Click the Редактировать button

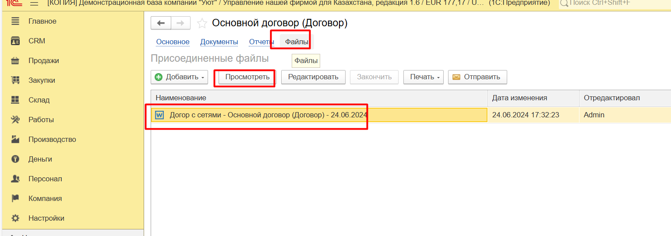coord(313,77)
